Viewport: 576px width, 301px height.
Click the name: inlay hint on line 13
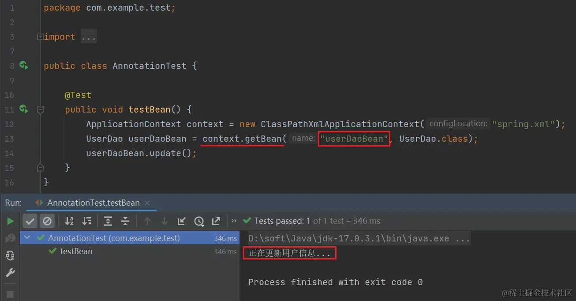(303, 139)
